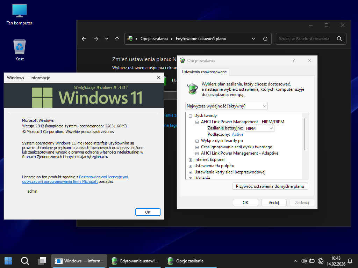Open Task View on the taskbar
The height and width of the screenshot is (268, 358).
click(42, 261)
